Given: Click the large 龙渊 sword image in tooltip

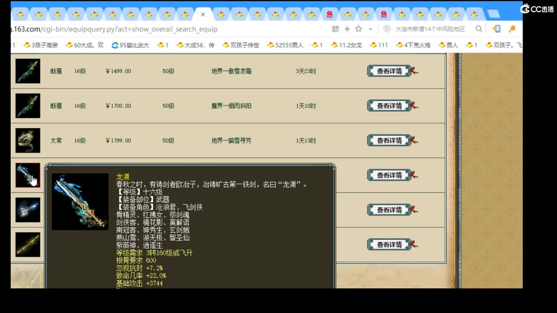Looking at the screenshot, I should [x=80, y=202].
